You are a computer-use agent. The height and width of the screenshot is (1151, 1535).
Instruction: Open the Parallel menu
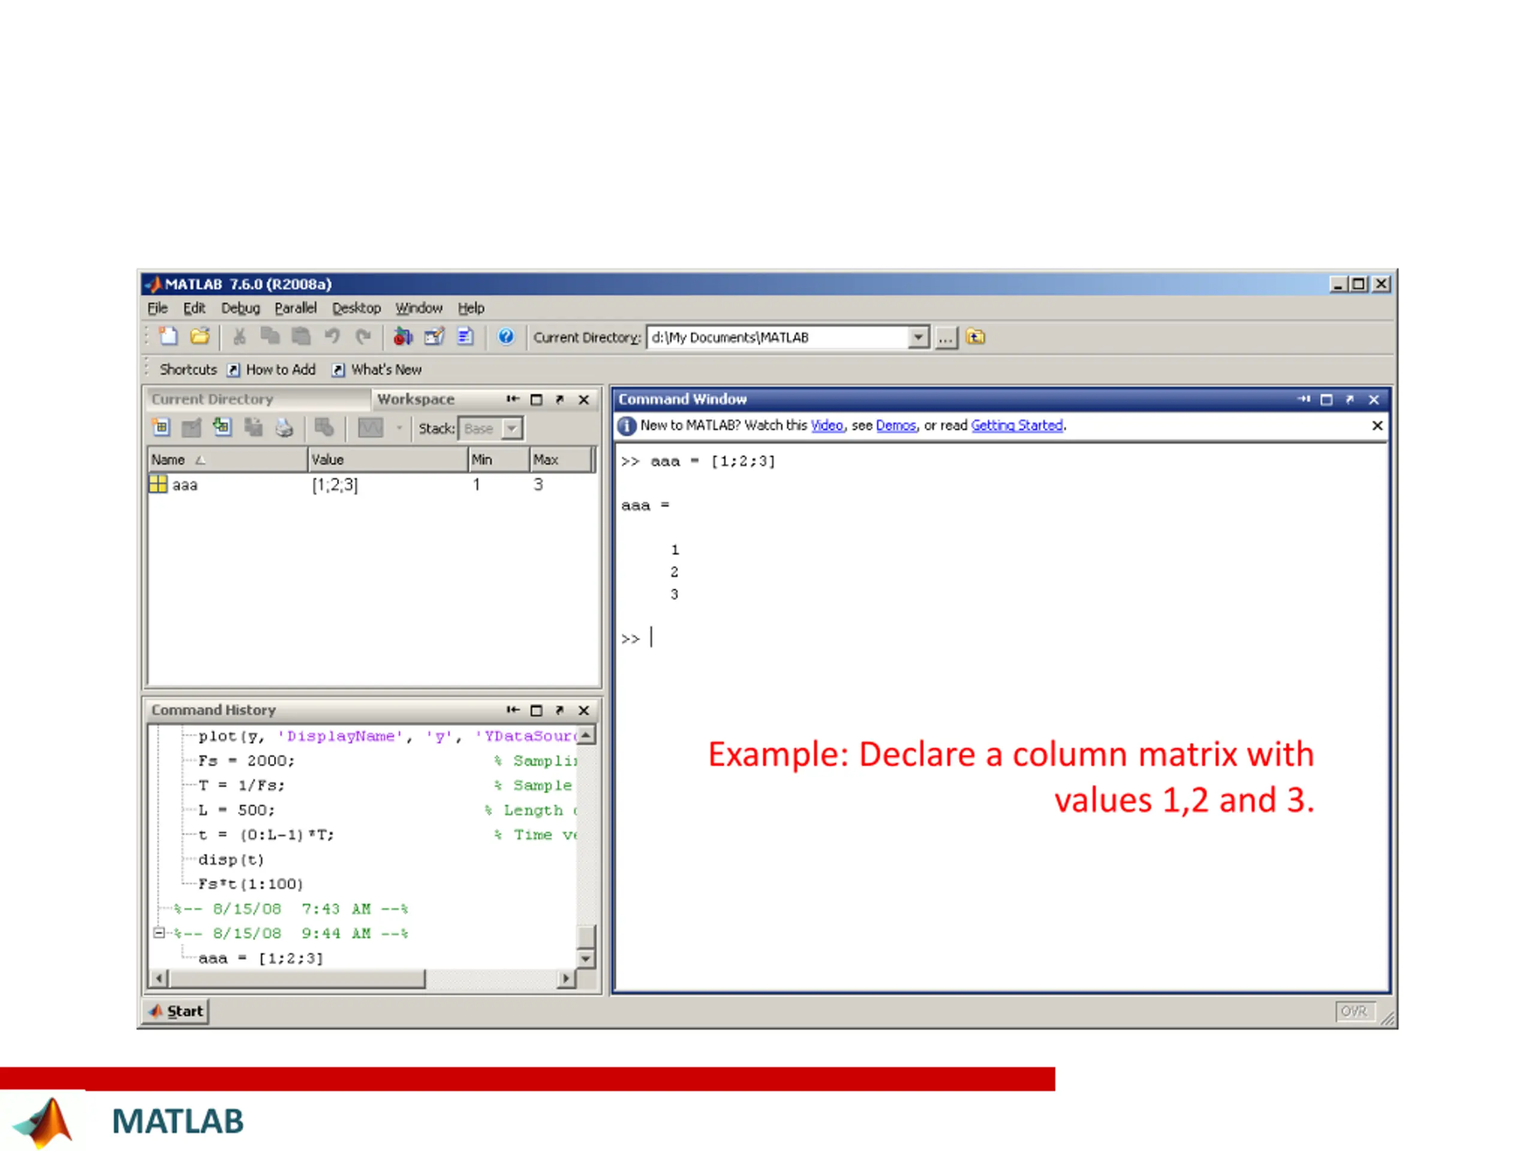coord(296,308)
